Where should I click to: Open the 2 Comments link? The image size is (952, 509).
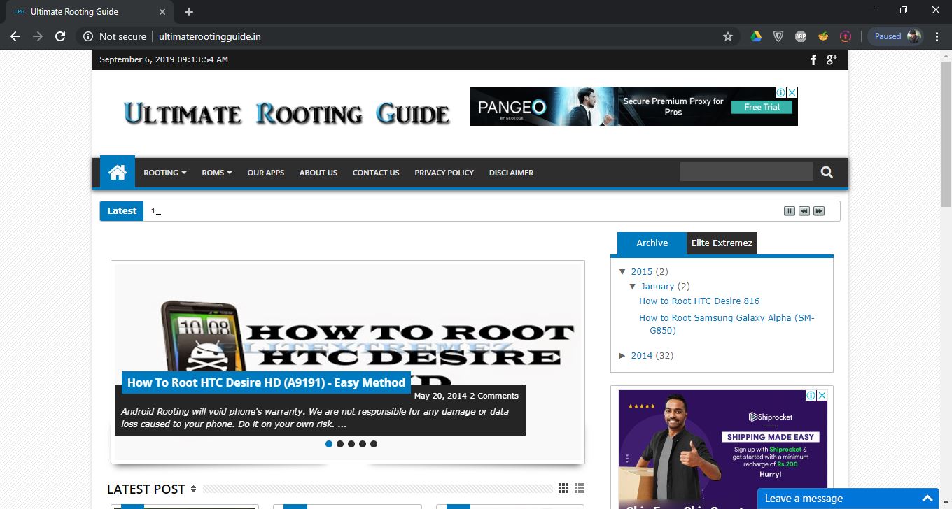pos(494,396)
